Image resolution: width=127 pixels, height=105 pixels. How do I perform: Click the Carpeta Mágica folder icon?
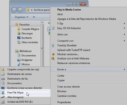click(19, 29)
